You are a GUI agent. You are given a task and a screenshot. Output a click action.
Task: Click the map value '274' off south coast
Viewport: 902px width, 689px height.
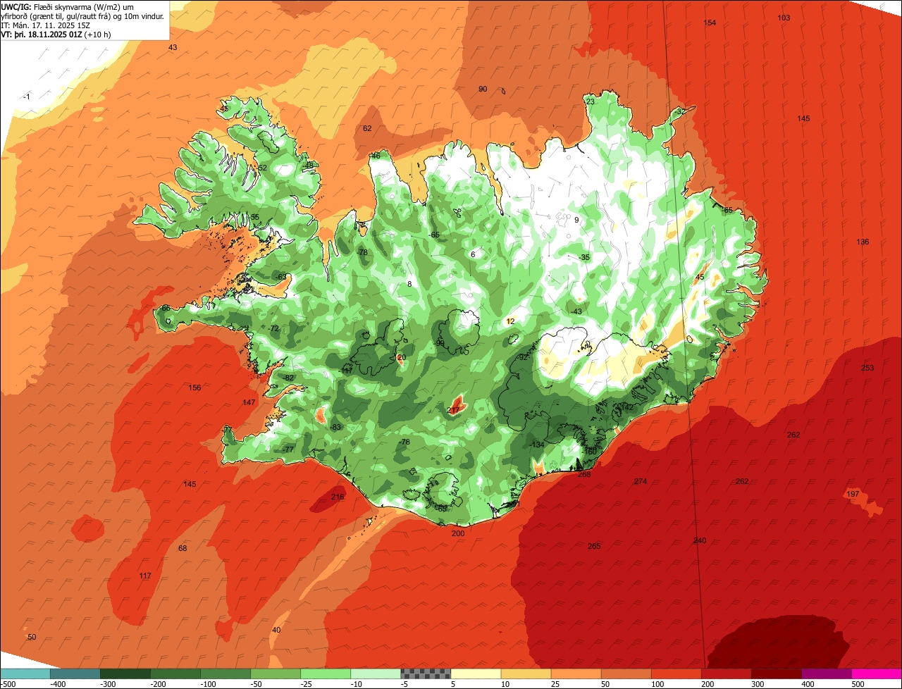pos(640,481)
